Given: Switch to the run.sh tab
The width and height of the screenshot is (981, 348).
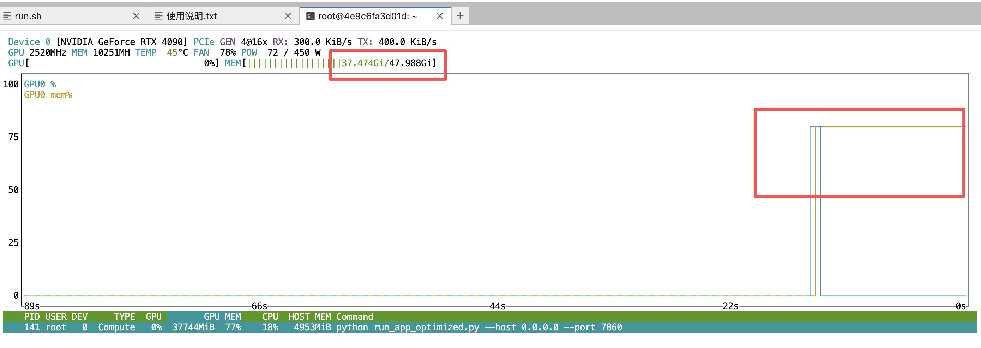Looking at the screenshot, I should (68, 16).
